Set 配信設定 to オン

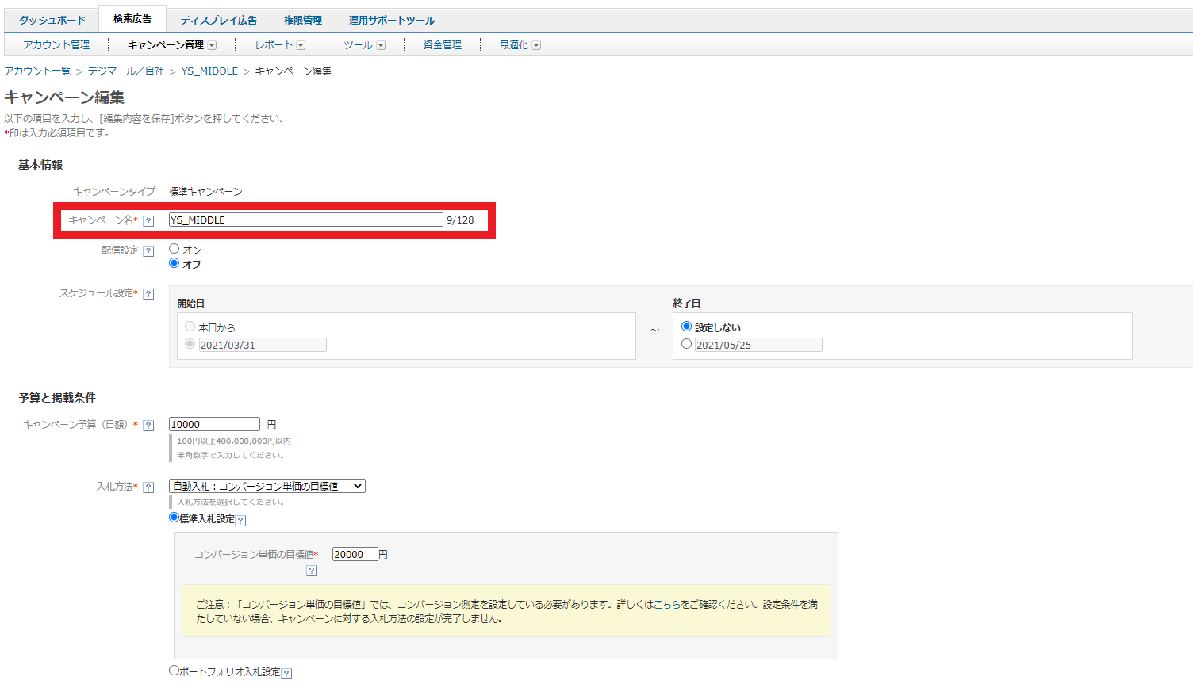coord(175,249)
